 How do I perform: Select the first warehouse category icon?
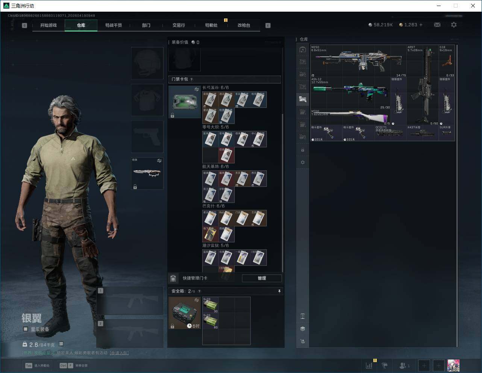pos(303,50)
